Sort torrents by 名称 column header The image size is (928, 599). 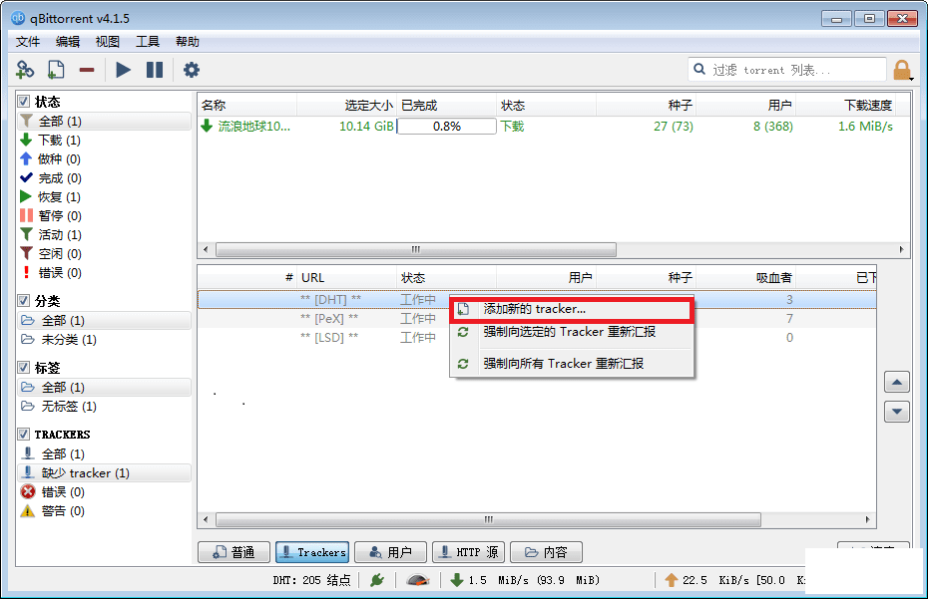[x=246, y=106]
